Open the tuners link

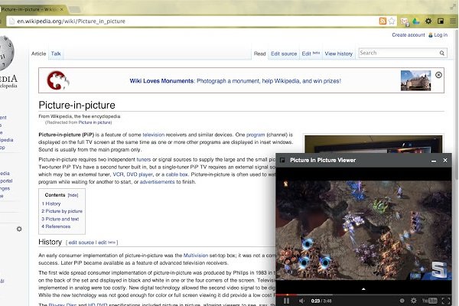[x=144, y=160]
